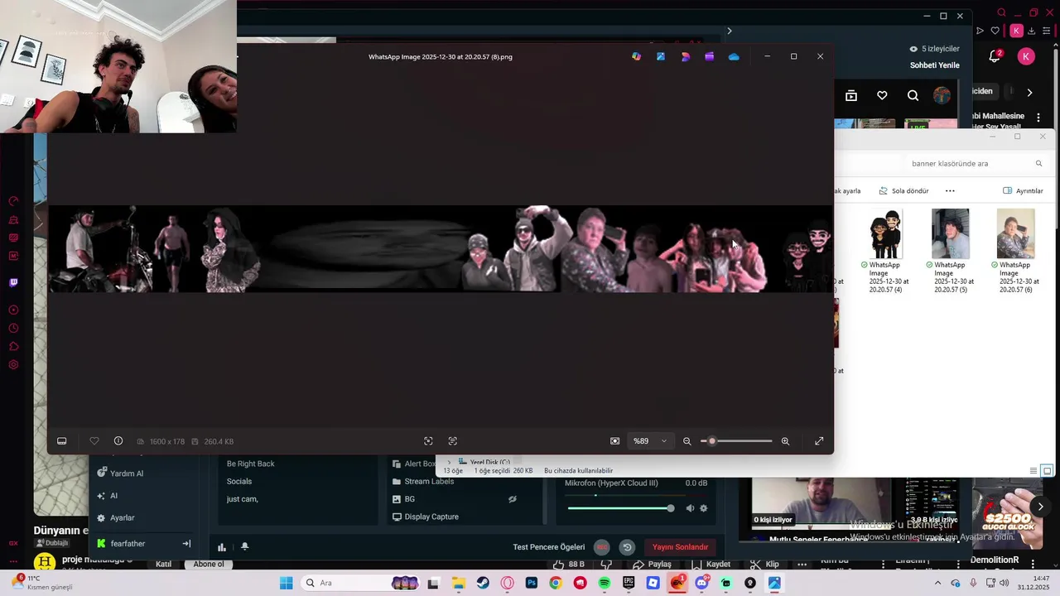
Task: Click the replay buffer circular arrow button
Action: [627, 547]
